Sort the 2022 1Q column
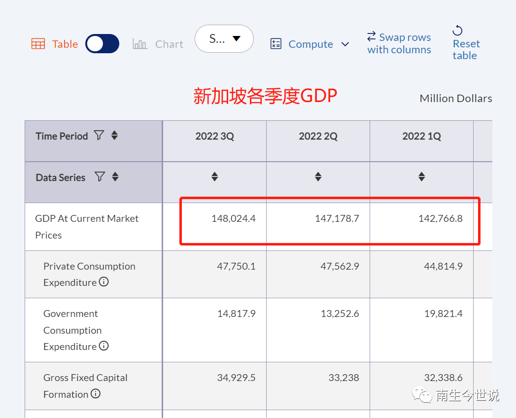 point(421,176)
